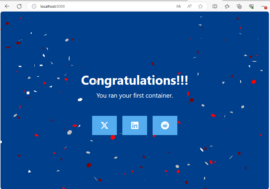
Task: Open the Favorites list
Action: click(x=227, y=6)
